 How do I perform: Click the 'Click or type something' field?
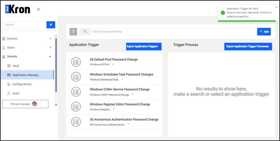coord(172,32)
